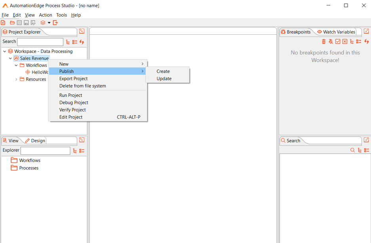Image resolution: width=371 pixels, height=243 pixels.
Task: Expand tree icon beside Explorer field
Action: 75,151
